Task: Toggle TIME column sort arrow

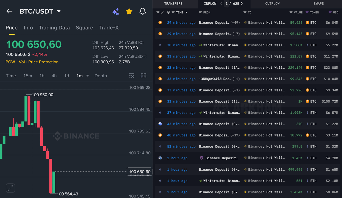Action: tap(186, 13)
